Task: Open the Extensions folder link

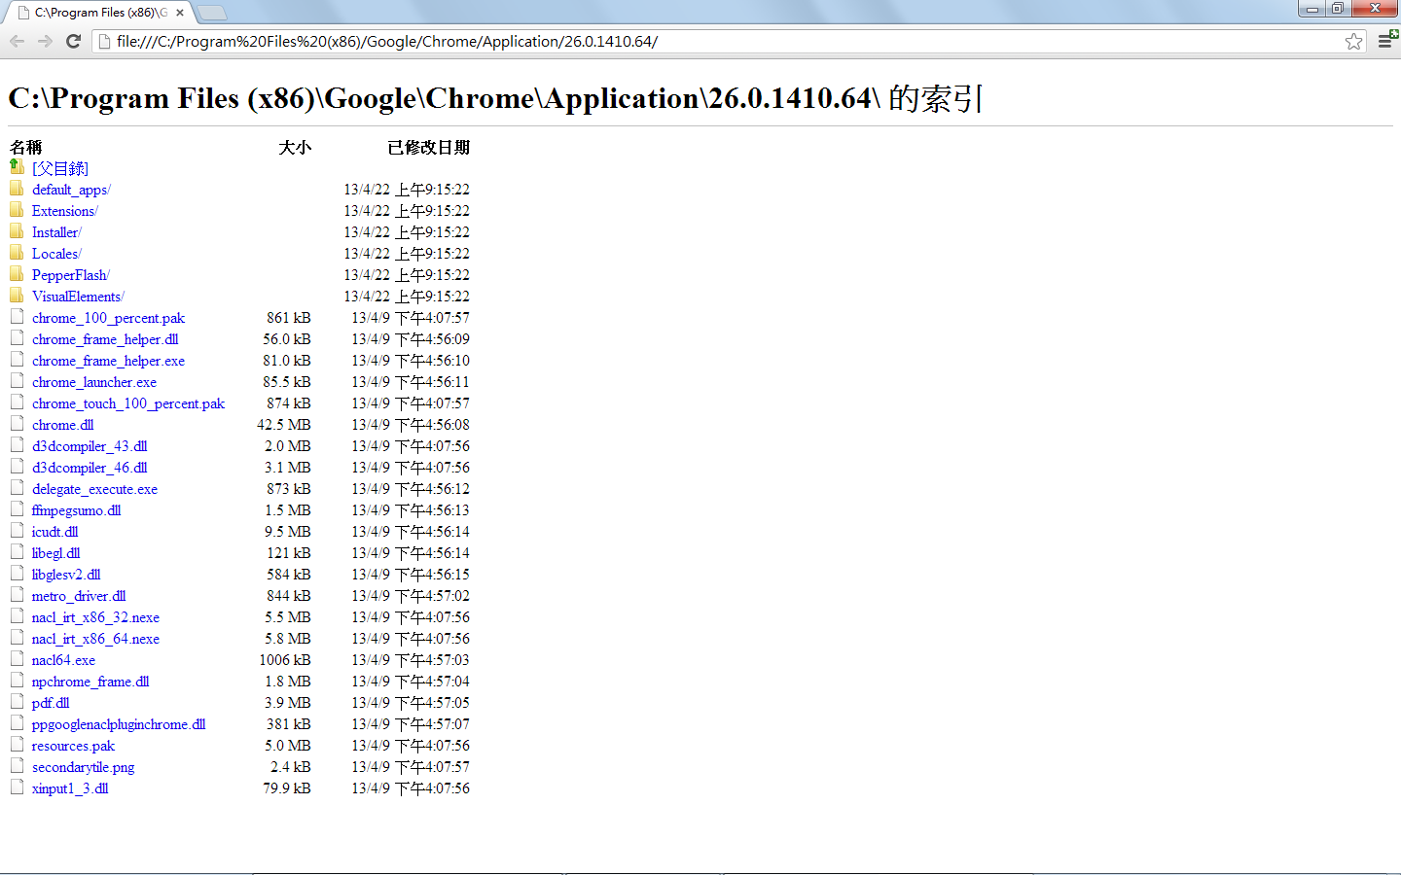Action: (x=65, y=211)
